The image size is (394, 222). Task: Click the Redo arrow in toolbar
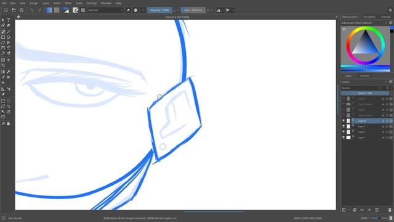pyautogui.click(x=39, y=10)
